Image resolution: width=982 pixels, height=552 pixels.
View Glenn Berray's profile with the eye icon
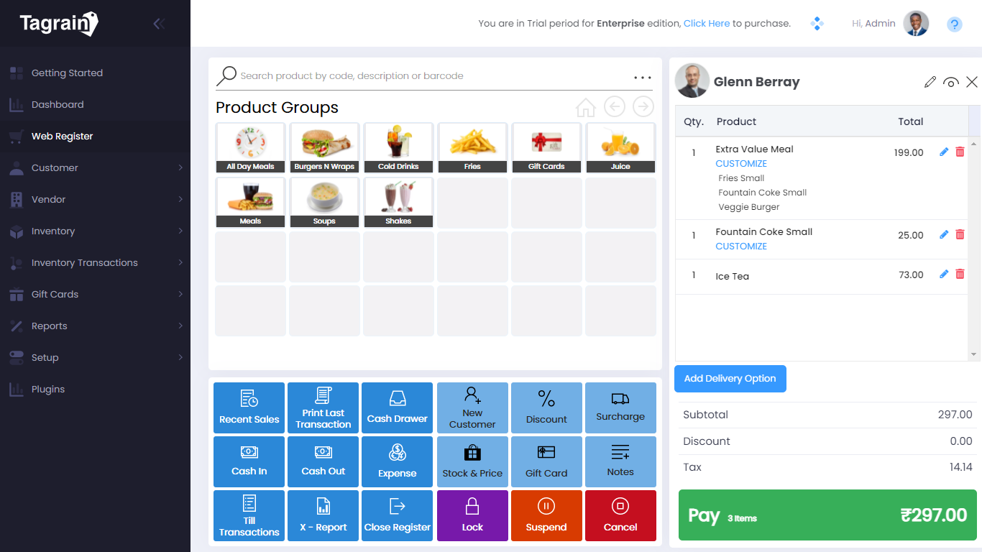(x=951, y=82)
